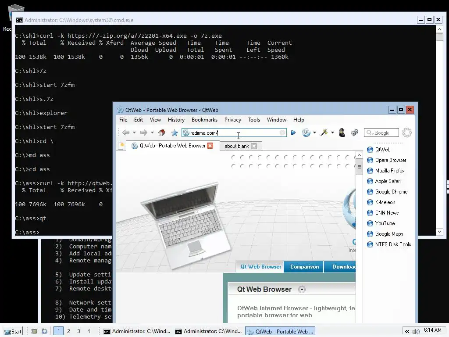
Task: Open the back history dropdown arrow
Action: pos(134,133)
